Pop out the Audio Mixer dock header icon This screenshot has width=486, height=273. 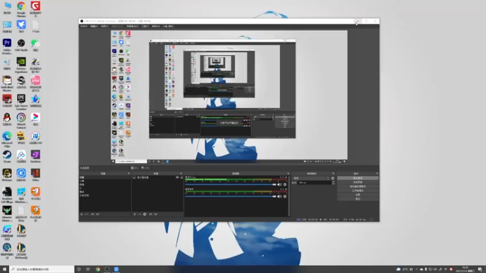click(288, 174)
